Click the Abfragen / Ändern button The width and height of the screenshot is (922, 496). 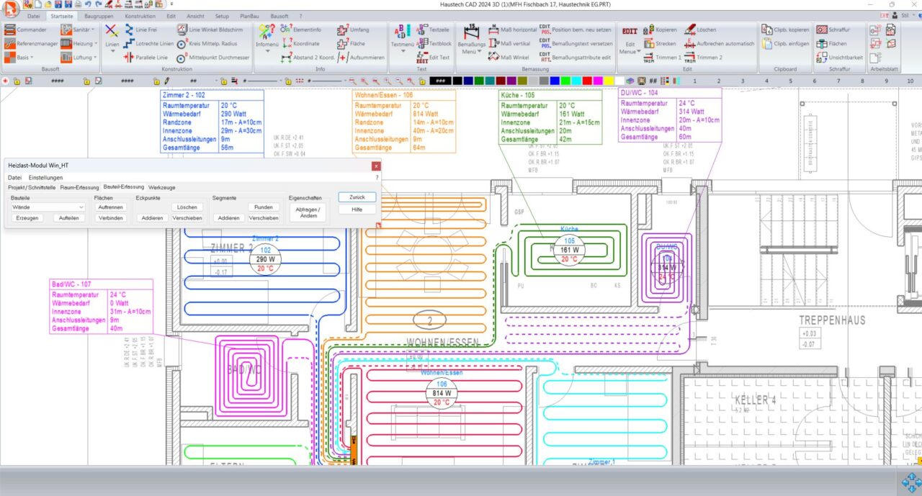coord(308,212)
